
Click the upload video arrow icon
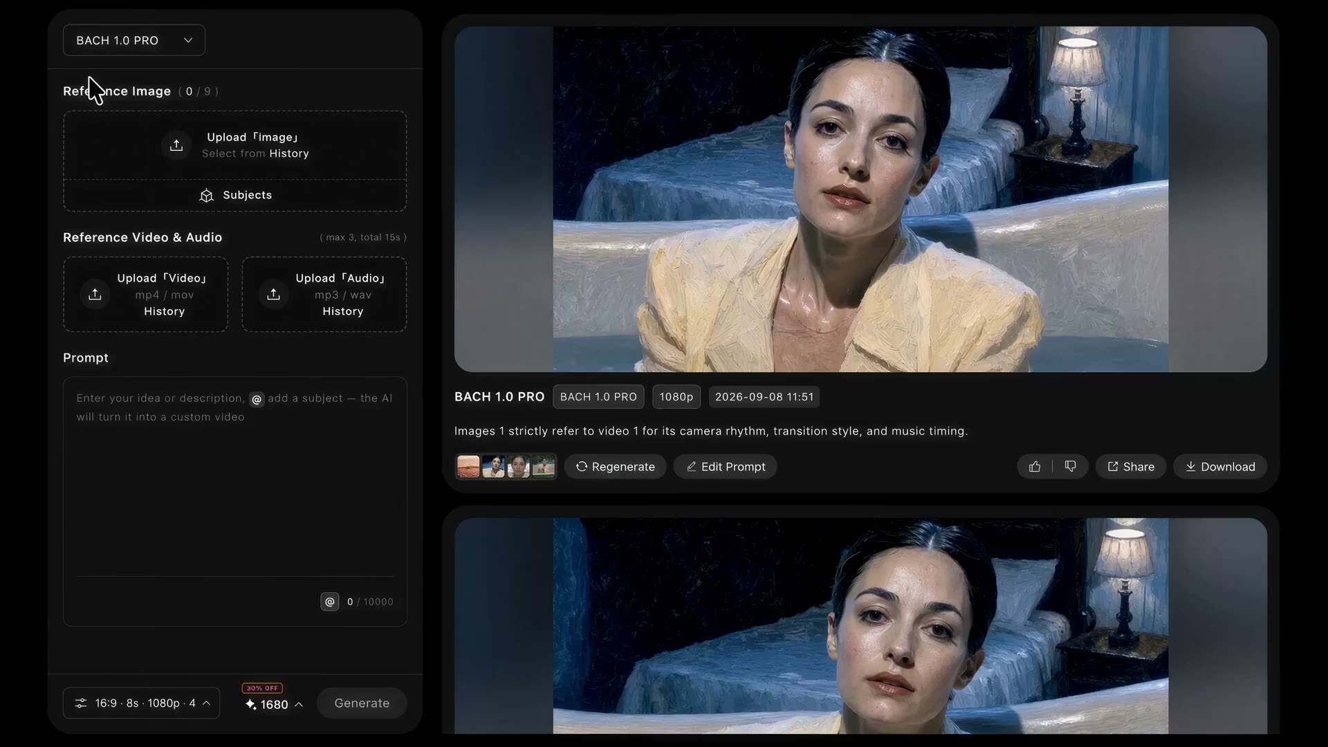95,295
